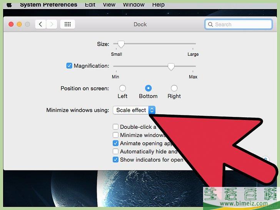Click the magnifier icon in the search box
280x210 pixels.
(x=210, y=25)
